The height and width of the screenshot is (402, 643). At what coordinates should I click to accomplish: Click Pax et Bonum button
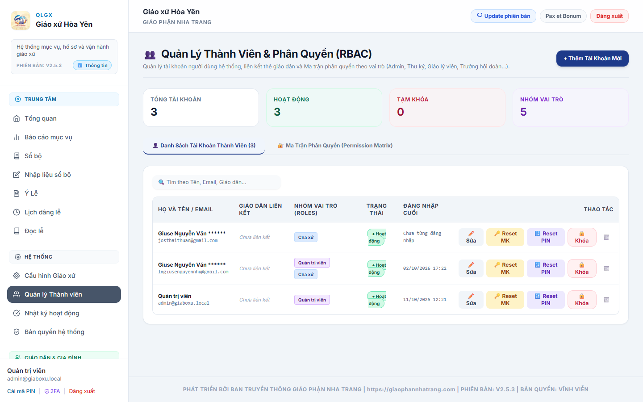[563, 16]
